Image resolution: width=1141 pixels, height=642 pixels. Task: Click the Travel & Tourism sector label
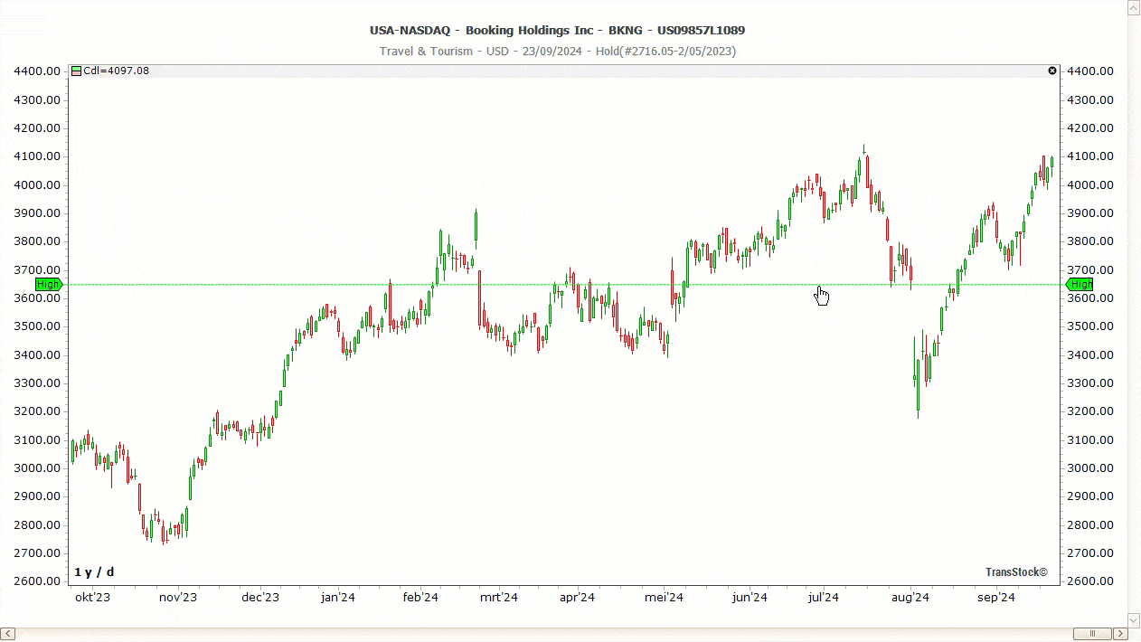click(x=425, y=52)
